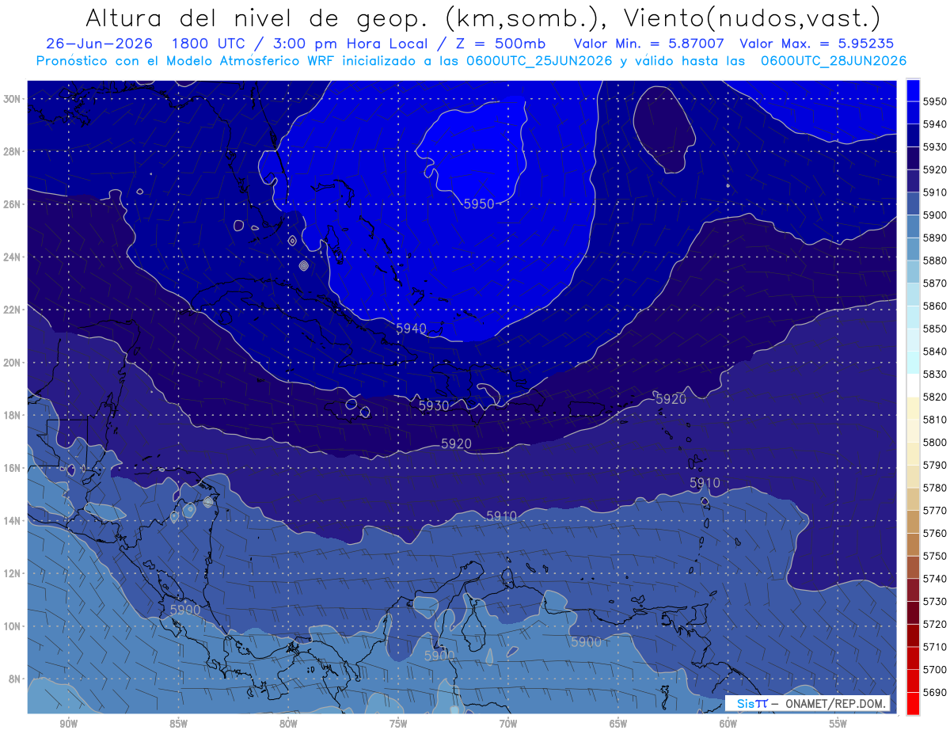This screenshot has width=950, height=734.
Task: Click the "70W" longitude axis label
Action: point(508,724)
